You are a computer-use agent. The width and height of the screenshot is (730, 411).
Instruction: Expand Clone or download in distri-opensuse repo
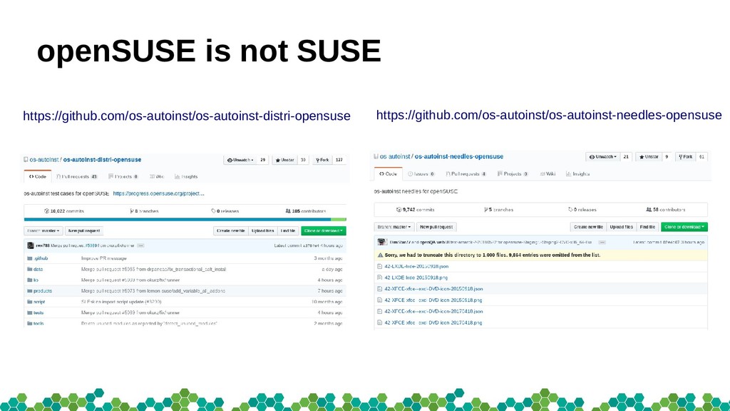pos(324,230)
